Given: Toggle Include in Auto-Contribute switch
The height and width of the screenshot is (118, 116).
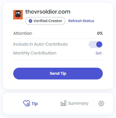Looking at the screenshot, I should [96, 44].
